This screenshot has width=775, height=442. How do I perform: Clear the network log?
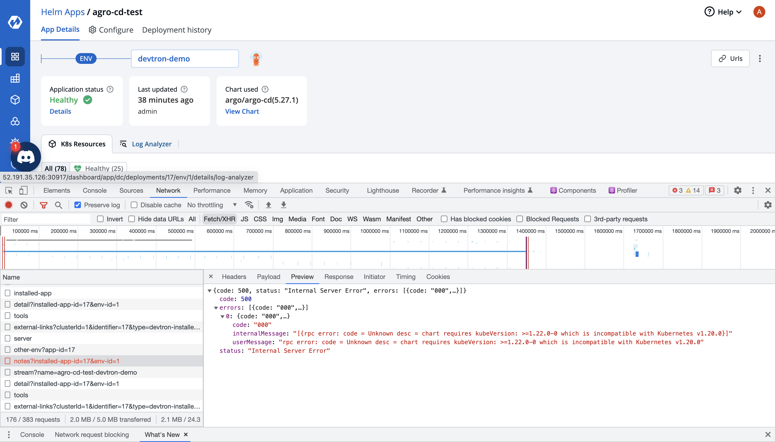24,205
